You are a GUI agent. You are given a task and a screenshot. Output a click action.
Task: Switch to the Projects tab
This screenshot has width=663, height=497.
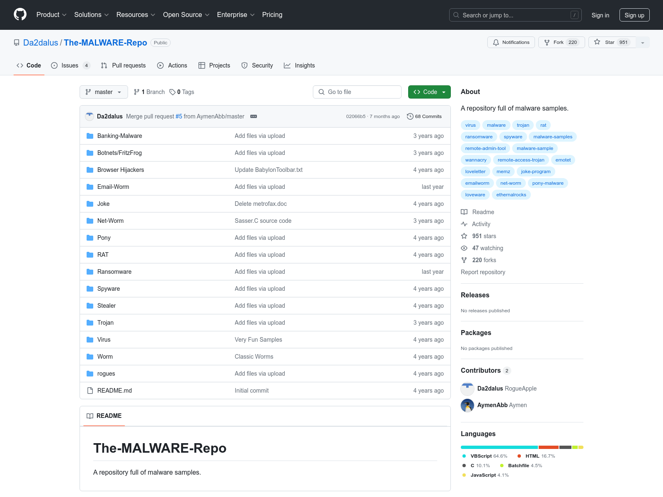(x=214, y=65)
